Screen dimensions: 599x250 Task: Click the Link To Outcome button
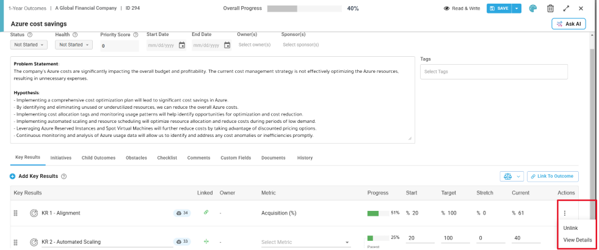[x=553, y=176]
